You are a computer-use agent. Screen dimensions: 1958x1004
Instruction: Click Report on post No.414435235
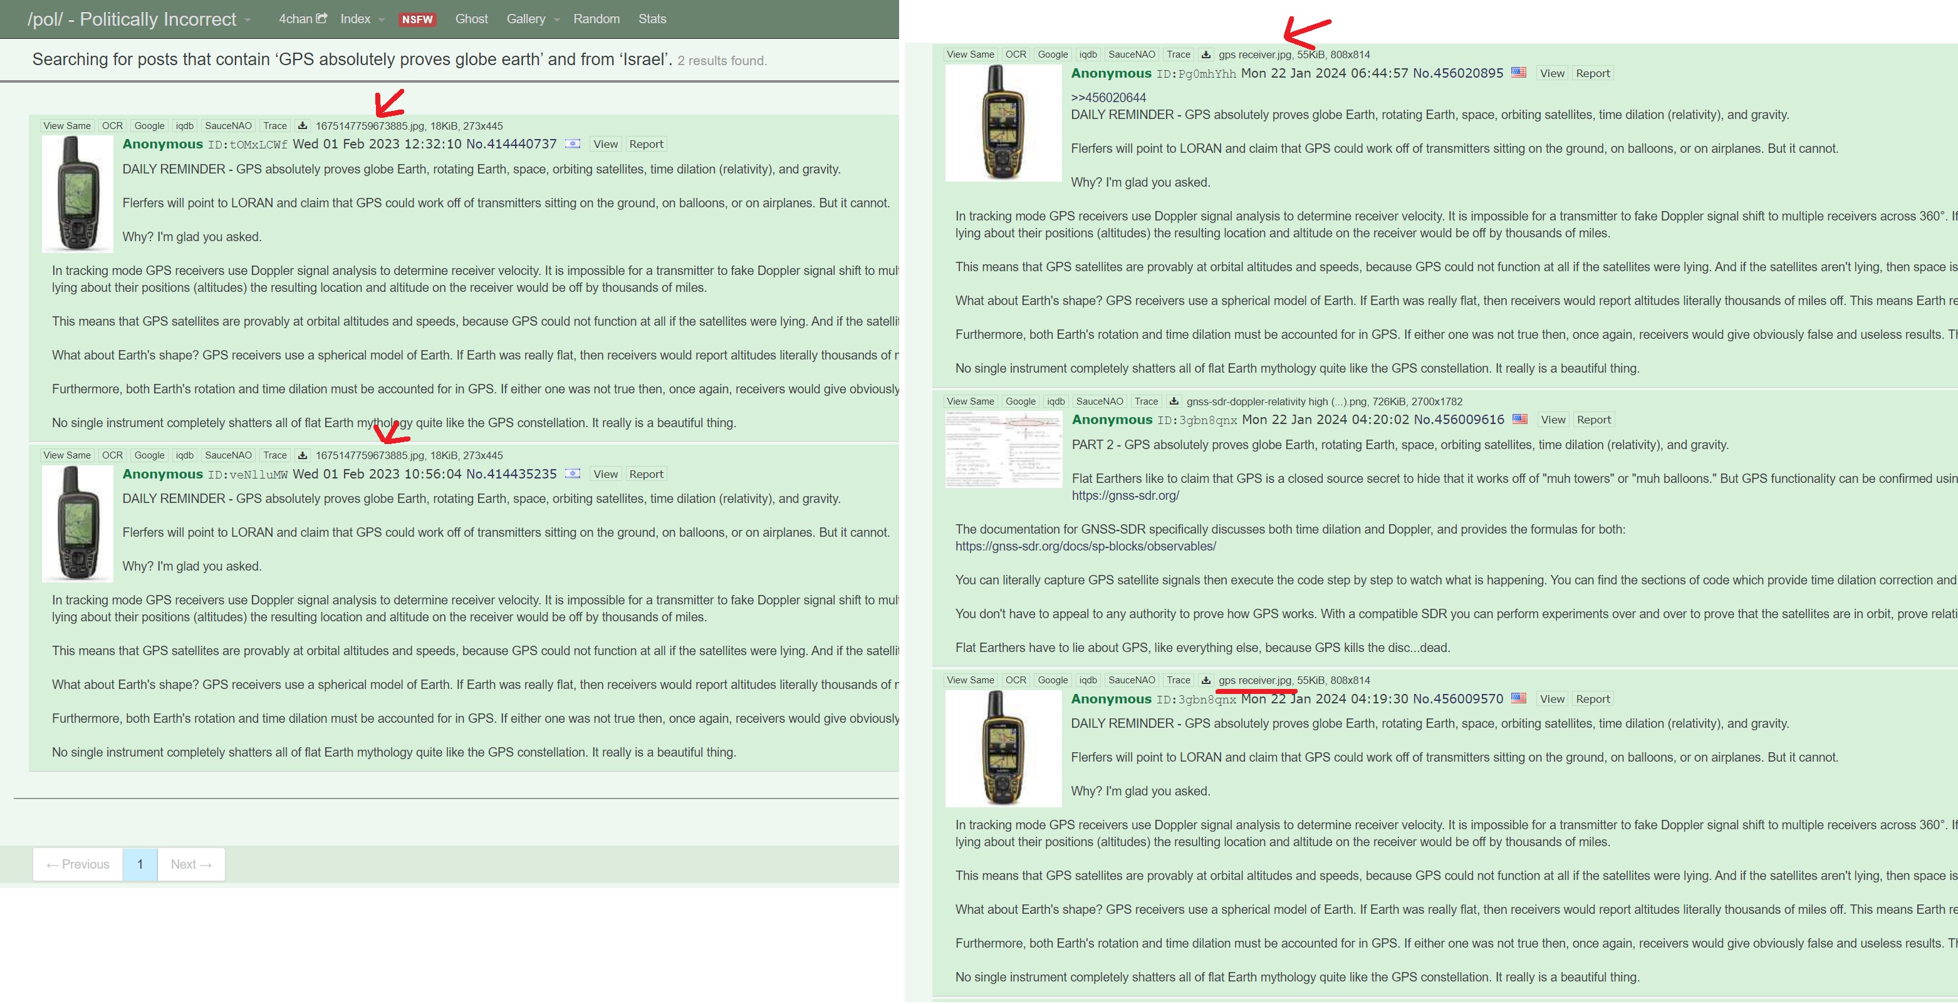646,474
